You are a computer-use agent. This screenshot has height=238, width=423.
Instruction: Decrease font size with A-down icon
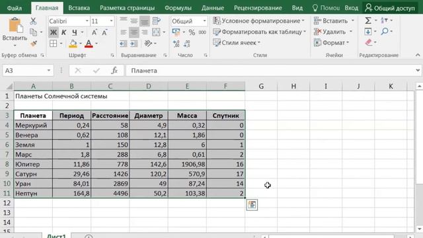104,32
